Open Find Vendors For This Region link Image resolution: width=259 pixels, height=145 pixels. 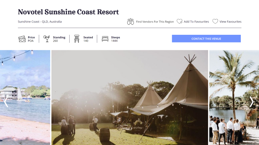[x=155, y=22]
